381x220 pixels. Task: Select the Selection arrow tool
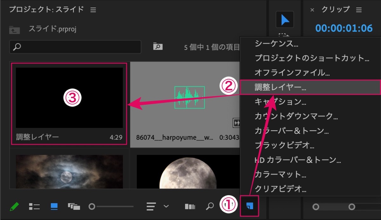click(x=285, y=20)
